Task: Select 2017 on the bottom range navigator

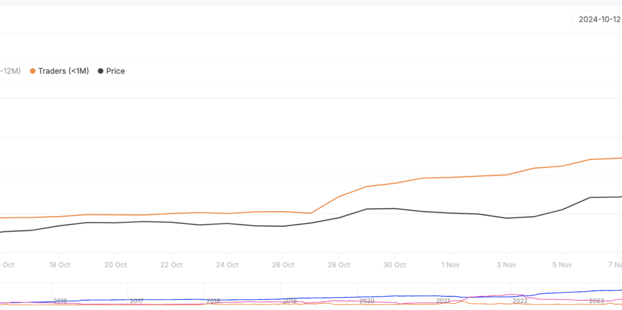Action: (136, 301)
